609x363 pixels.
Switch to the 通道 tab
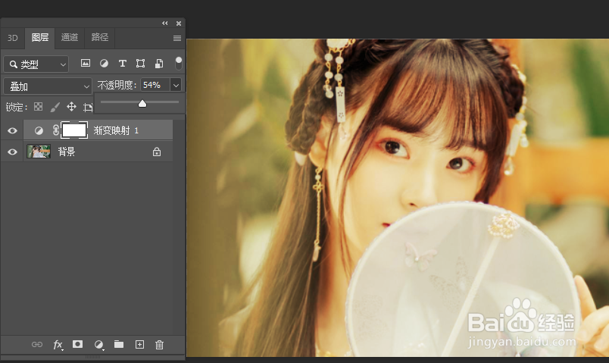pyautogui.click(x=70, y=37)
